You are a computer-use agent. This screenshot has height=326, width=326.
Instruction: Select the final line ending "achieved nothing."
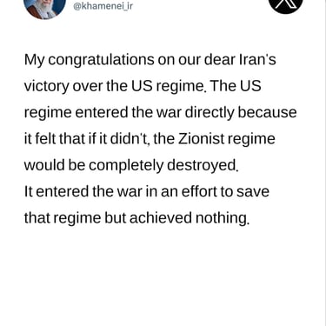coord(136,218)
